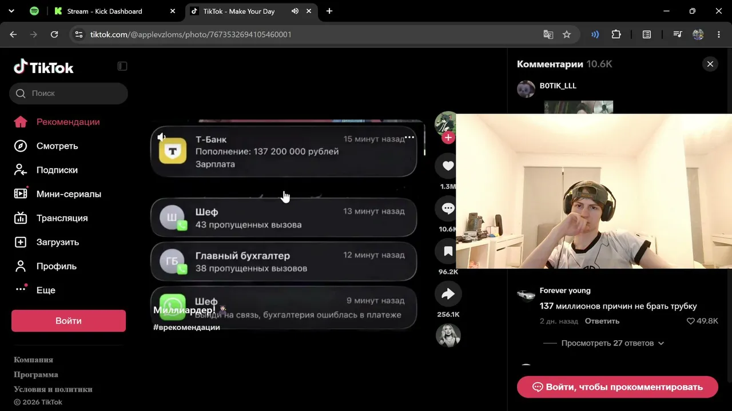Reply with Ответить on Forever young's comment

[x=602, y=321]
